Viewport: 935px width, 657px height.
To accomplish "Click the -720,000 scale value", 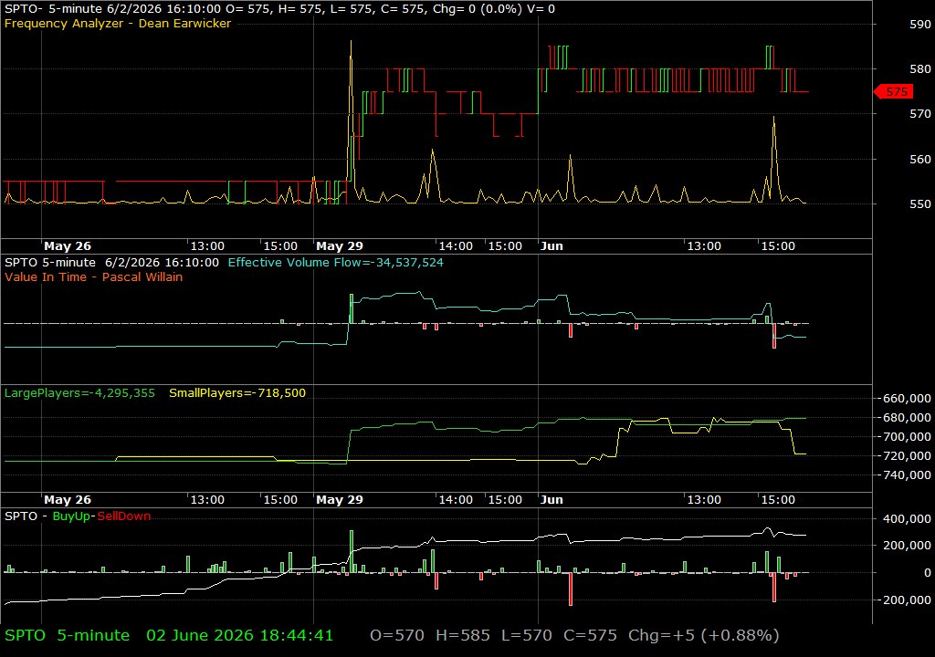I will pyautogui.click(x=905, y=455).
